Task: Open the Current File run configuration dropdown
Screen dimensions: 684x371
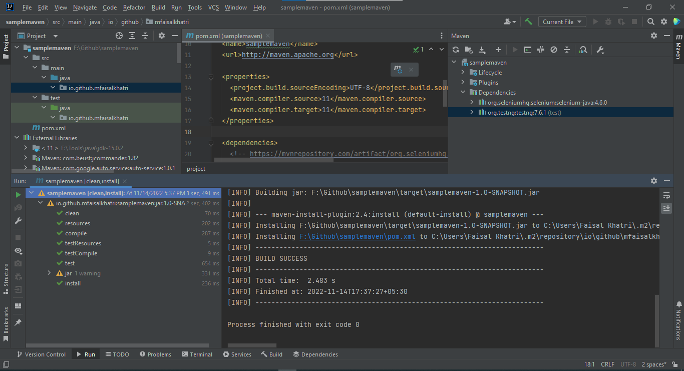Action: coord(562,22)
